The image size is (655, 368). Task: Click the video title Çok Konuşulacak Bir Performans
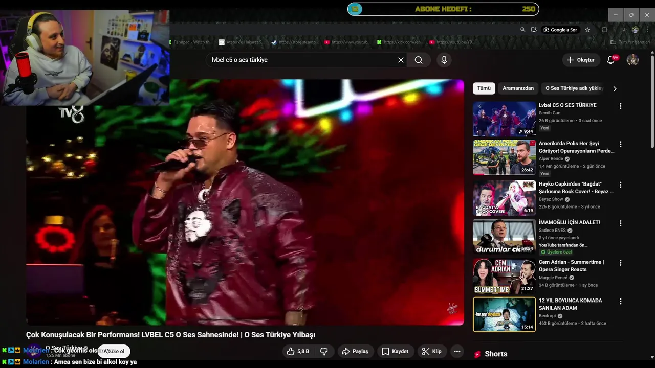(170, 335)
